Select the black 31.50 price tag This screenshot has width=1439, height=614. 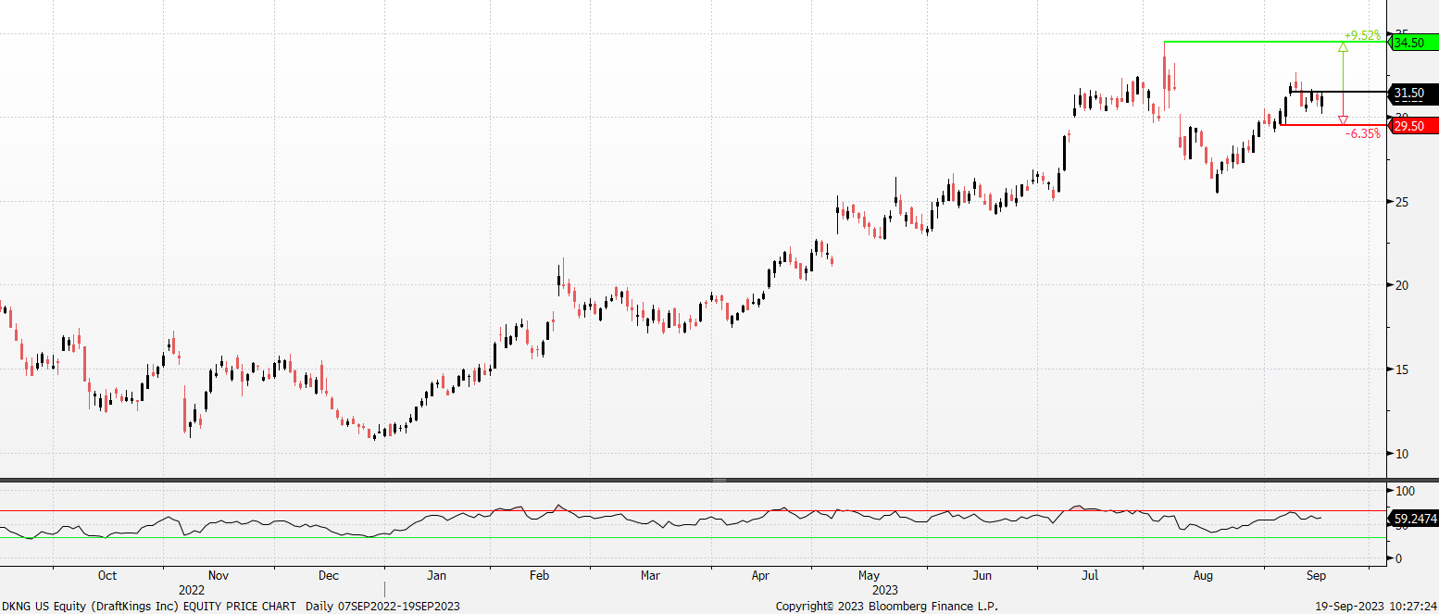(1413, 93)
